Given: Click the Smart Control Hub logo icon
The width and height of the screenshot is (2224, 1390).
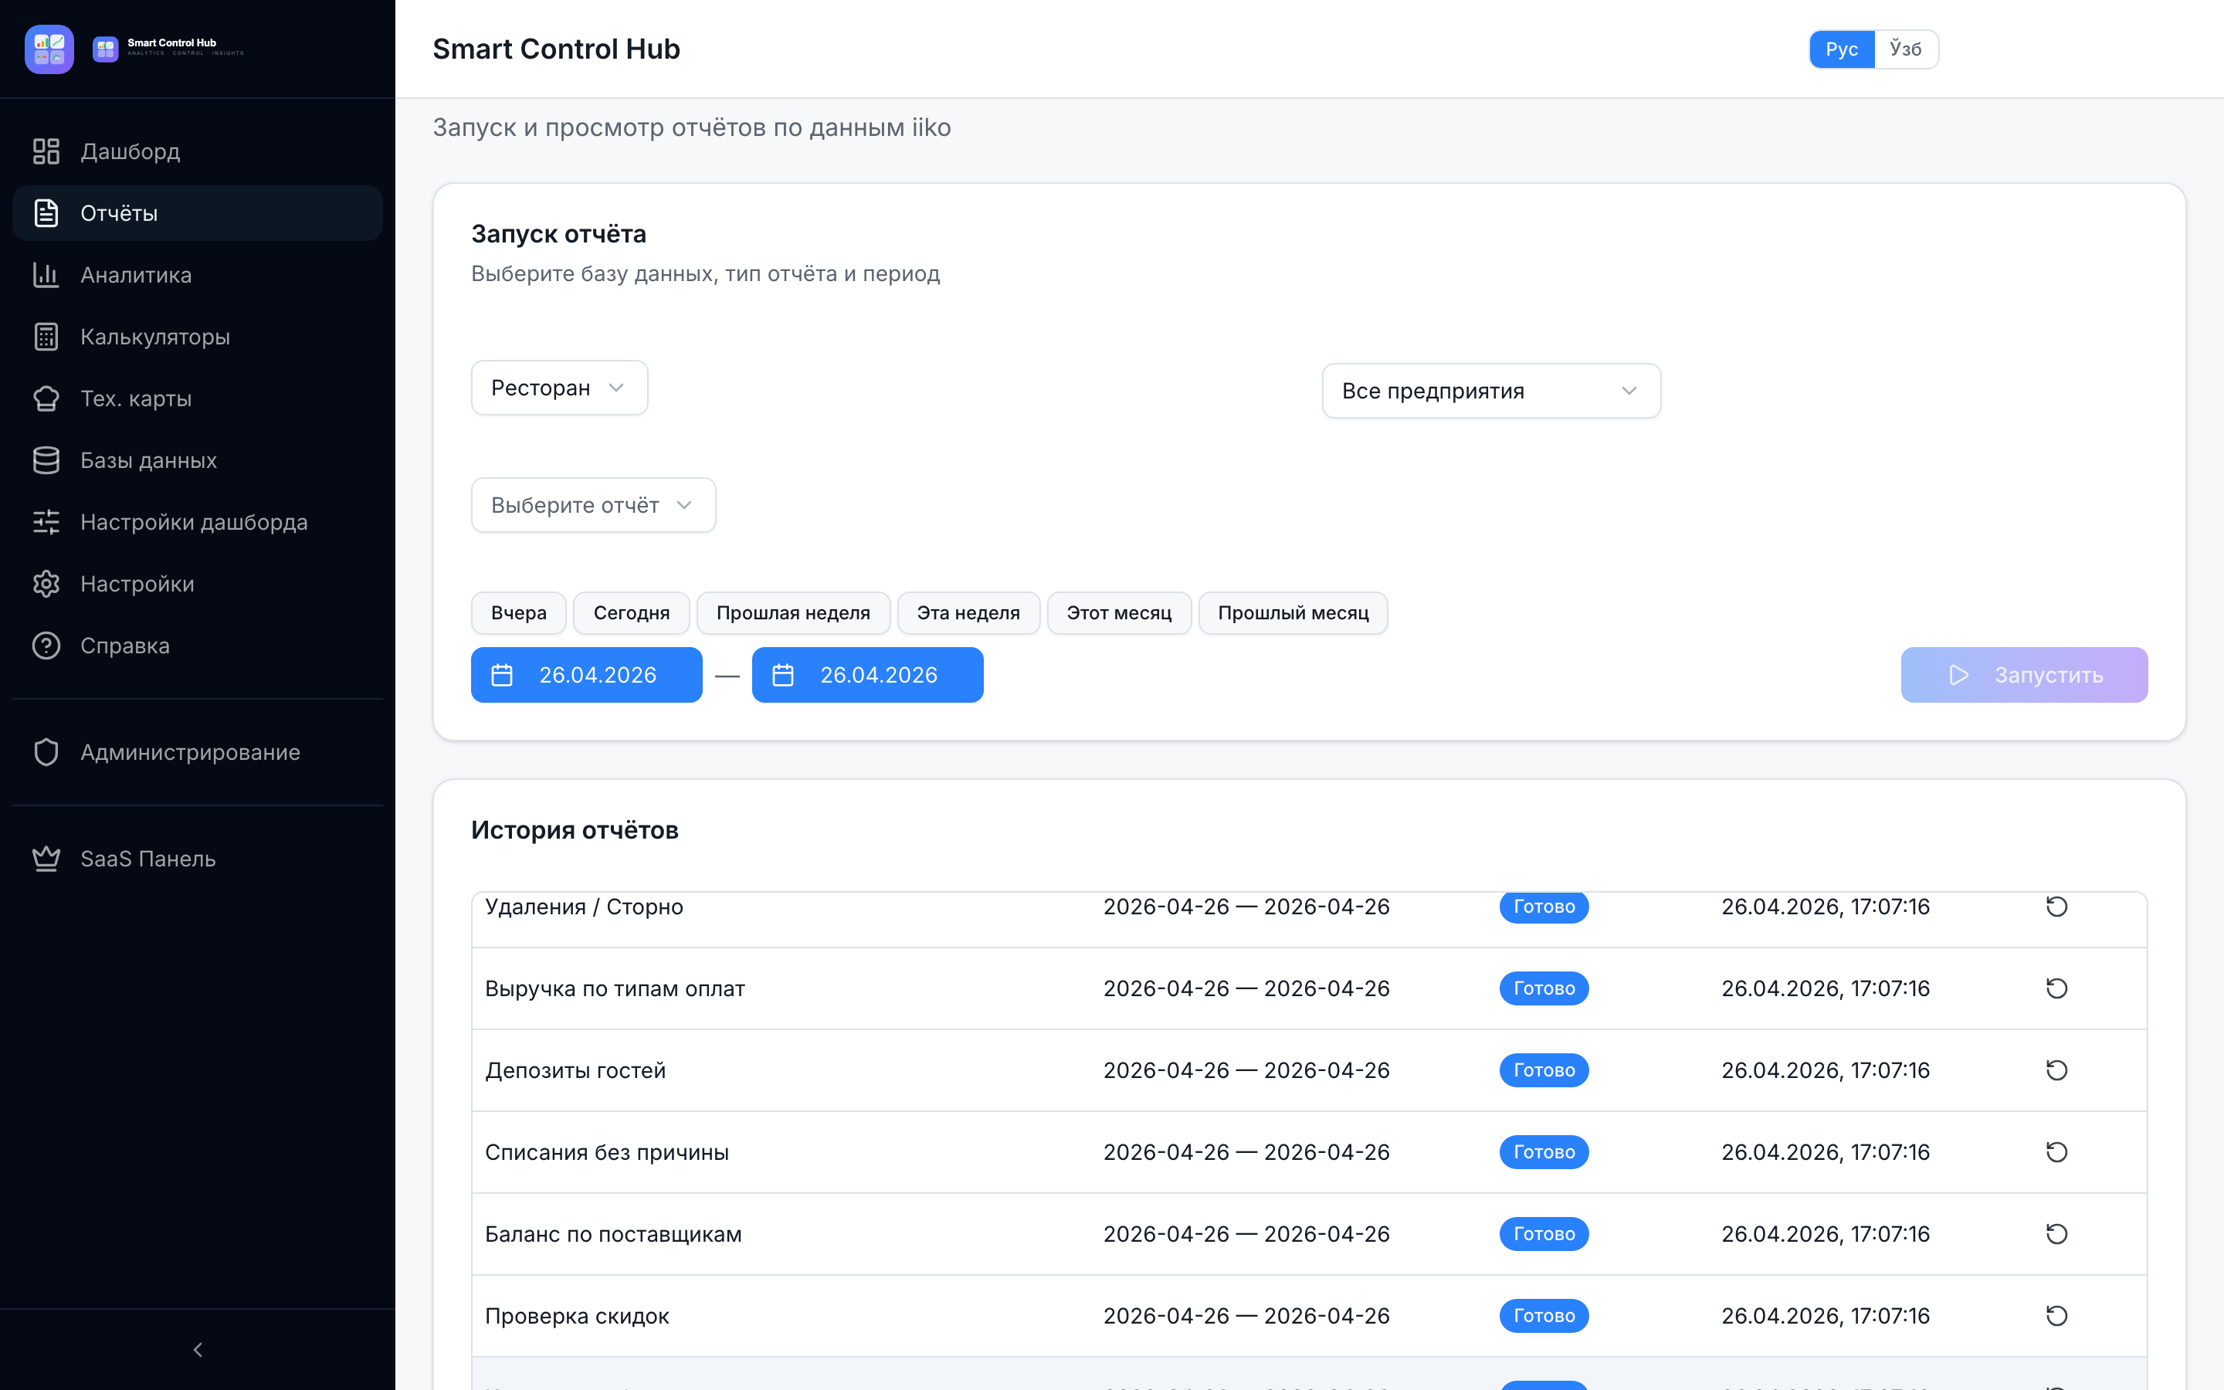Looking at the screenshot, I should click(x=49, y=49).
